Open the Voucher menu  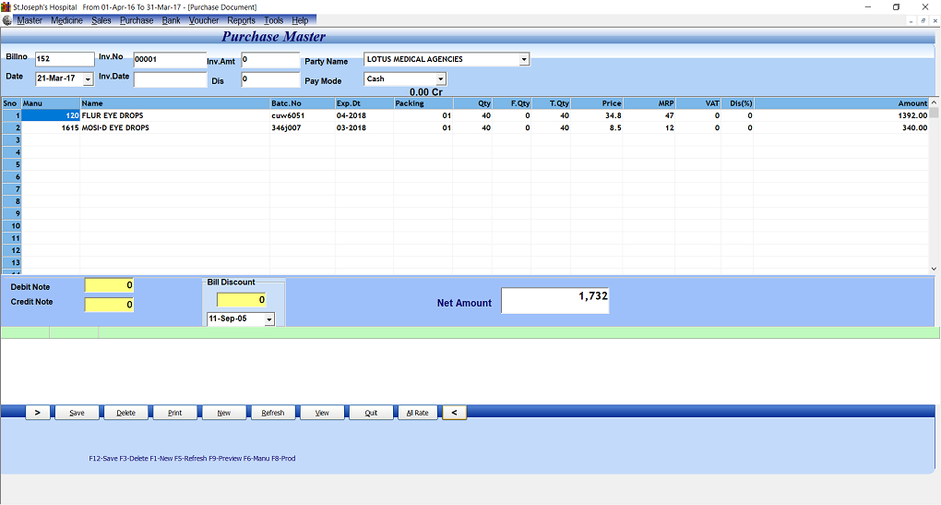click(204, 20)
